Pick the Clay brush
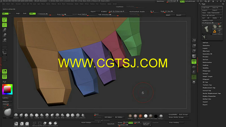The image size is (226, 127). pyautogui.click(x=32, y=116)
